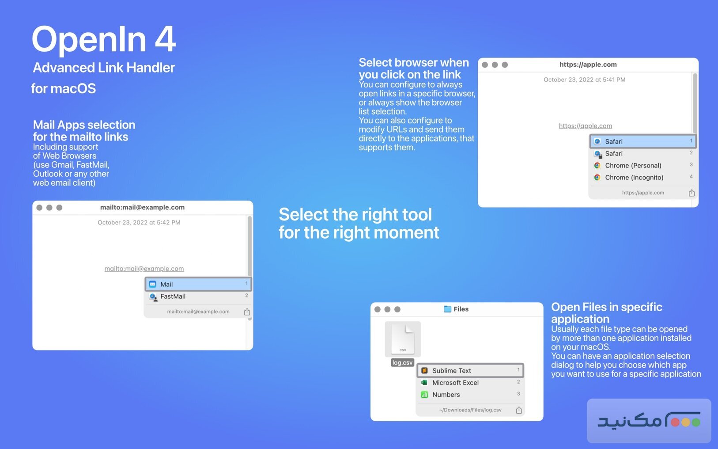The width and height of the screenshot is (718, 449).
Task: Click the path label ~/Downloads/Files/log.csv
Action: pos(470,410)
